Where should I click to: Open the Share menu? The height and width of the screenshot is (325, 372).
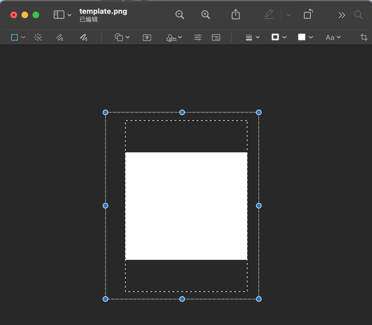[x=236, y=14]
